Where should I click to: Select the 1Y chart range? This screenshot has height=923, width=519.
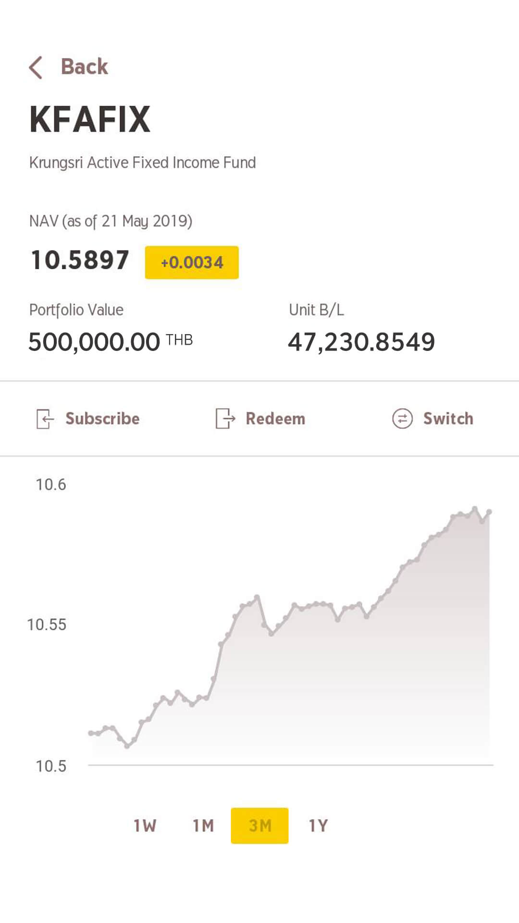[318, 826]
